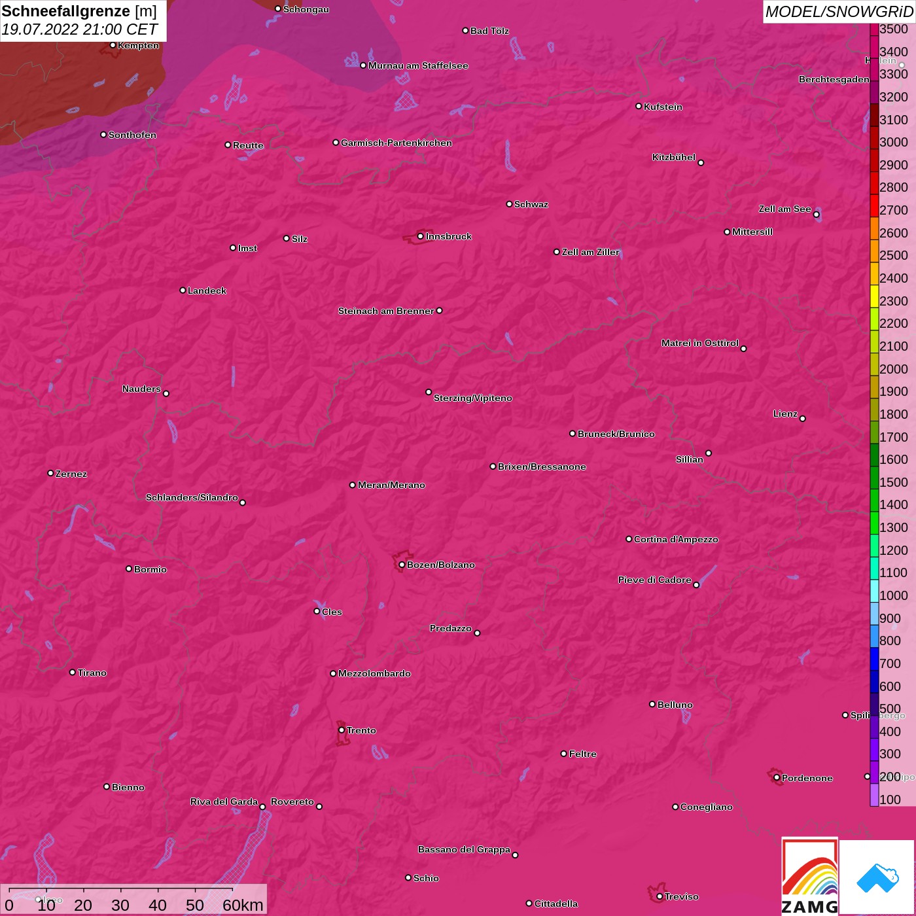This screenshot has height=916, width=916.
Task: Click the blue cloud logo icon
Action: pos(877,877)
